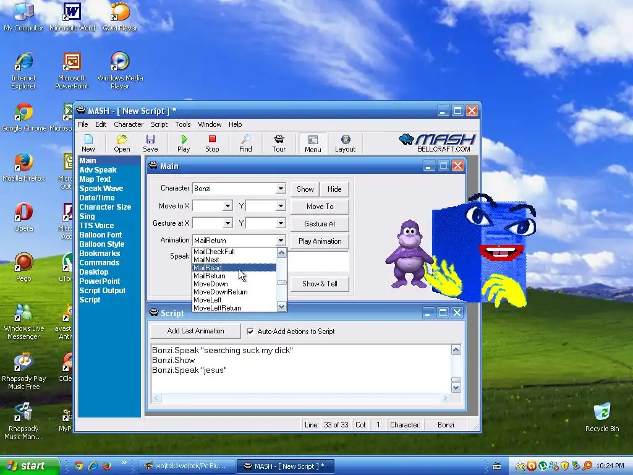The height and width of the screenshot is (475, 633).
Task: Choose MoveDownReturn from animation list
Action: tap(234, 292)
